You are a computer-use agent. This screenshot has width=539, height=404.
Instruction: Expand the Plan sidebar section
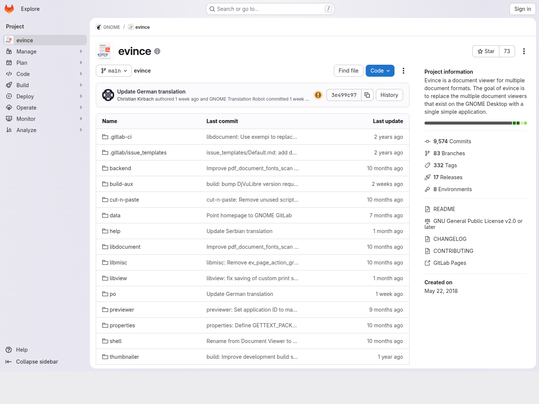point(45,63)
